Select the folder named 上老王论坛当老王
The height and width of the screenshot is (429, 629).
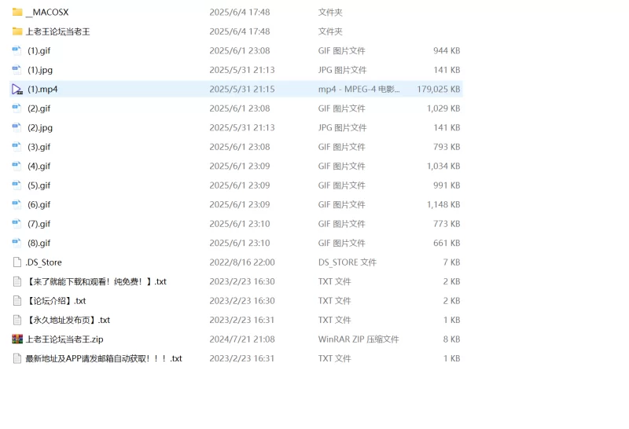coord(57,31)
